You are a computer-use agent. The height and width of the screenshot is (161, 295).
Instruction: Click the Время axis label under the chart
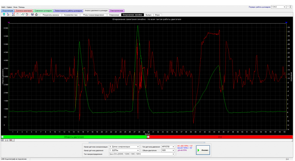click(x=147, y=134)
